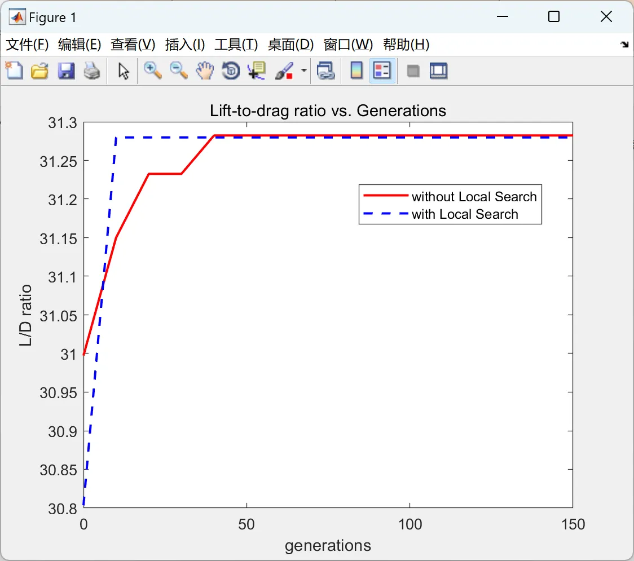
Task: Open the 查看(V) menu
Action: [133, 45]
